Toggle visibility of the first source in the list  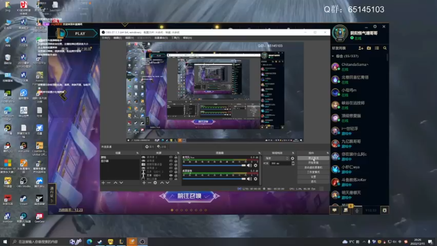pos(171,157)
